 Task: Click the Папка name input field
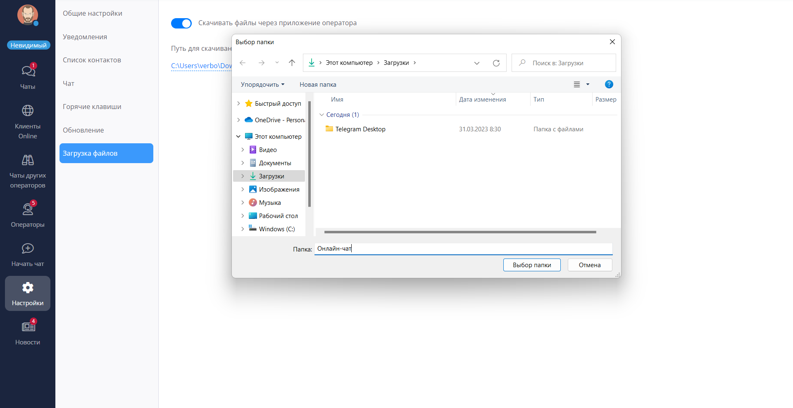pos(463,249)
